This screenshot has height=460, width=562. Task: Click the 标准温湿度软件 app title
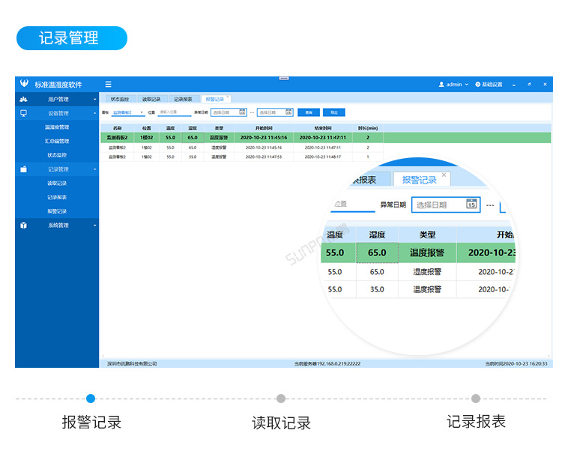58,85
